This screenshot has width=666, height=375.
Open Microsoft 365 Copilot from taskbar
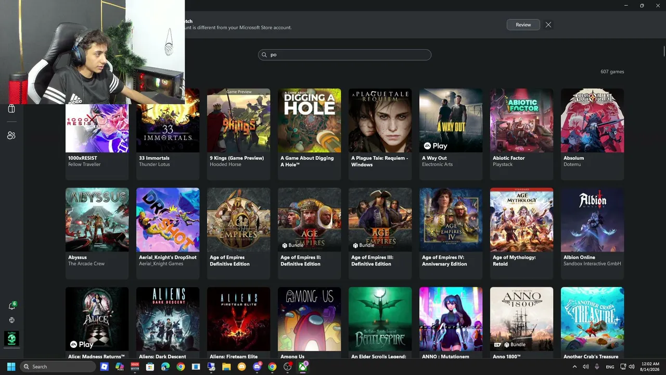[x=119, y=367]
